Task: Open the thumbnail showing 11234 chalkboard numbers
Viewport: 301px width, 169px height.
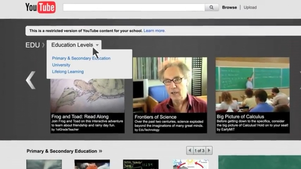Action: 141,164
